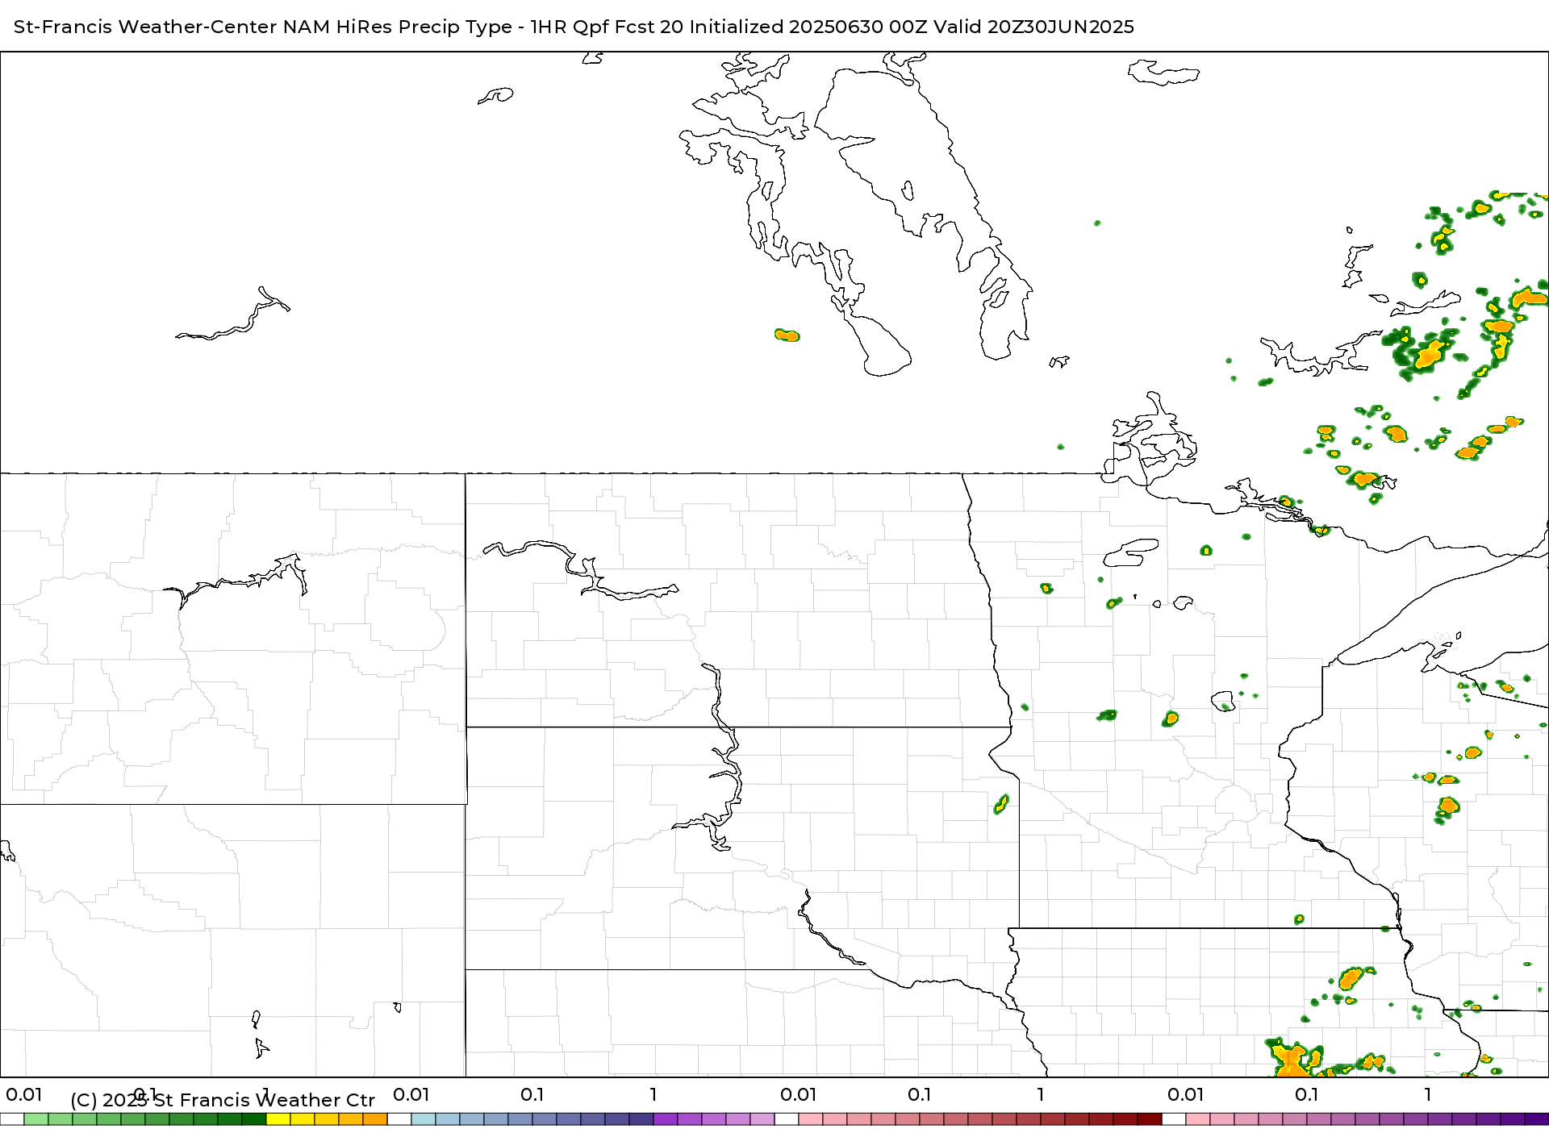Select the deep indigo swatch ending the legend

tap(1537, 1119)
